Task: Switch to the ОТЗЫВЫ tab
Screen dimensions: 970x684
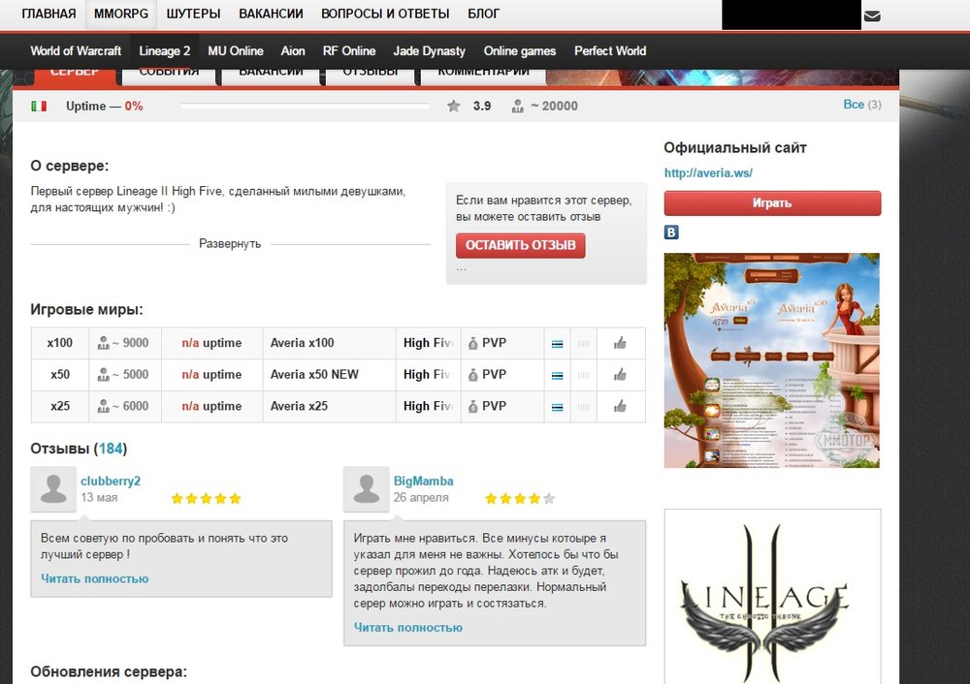Action: pos(371,73)
